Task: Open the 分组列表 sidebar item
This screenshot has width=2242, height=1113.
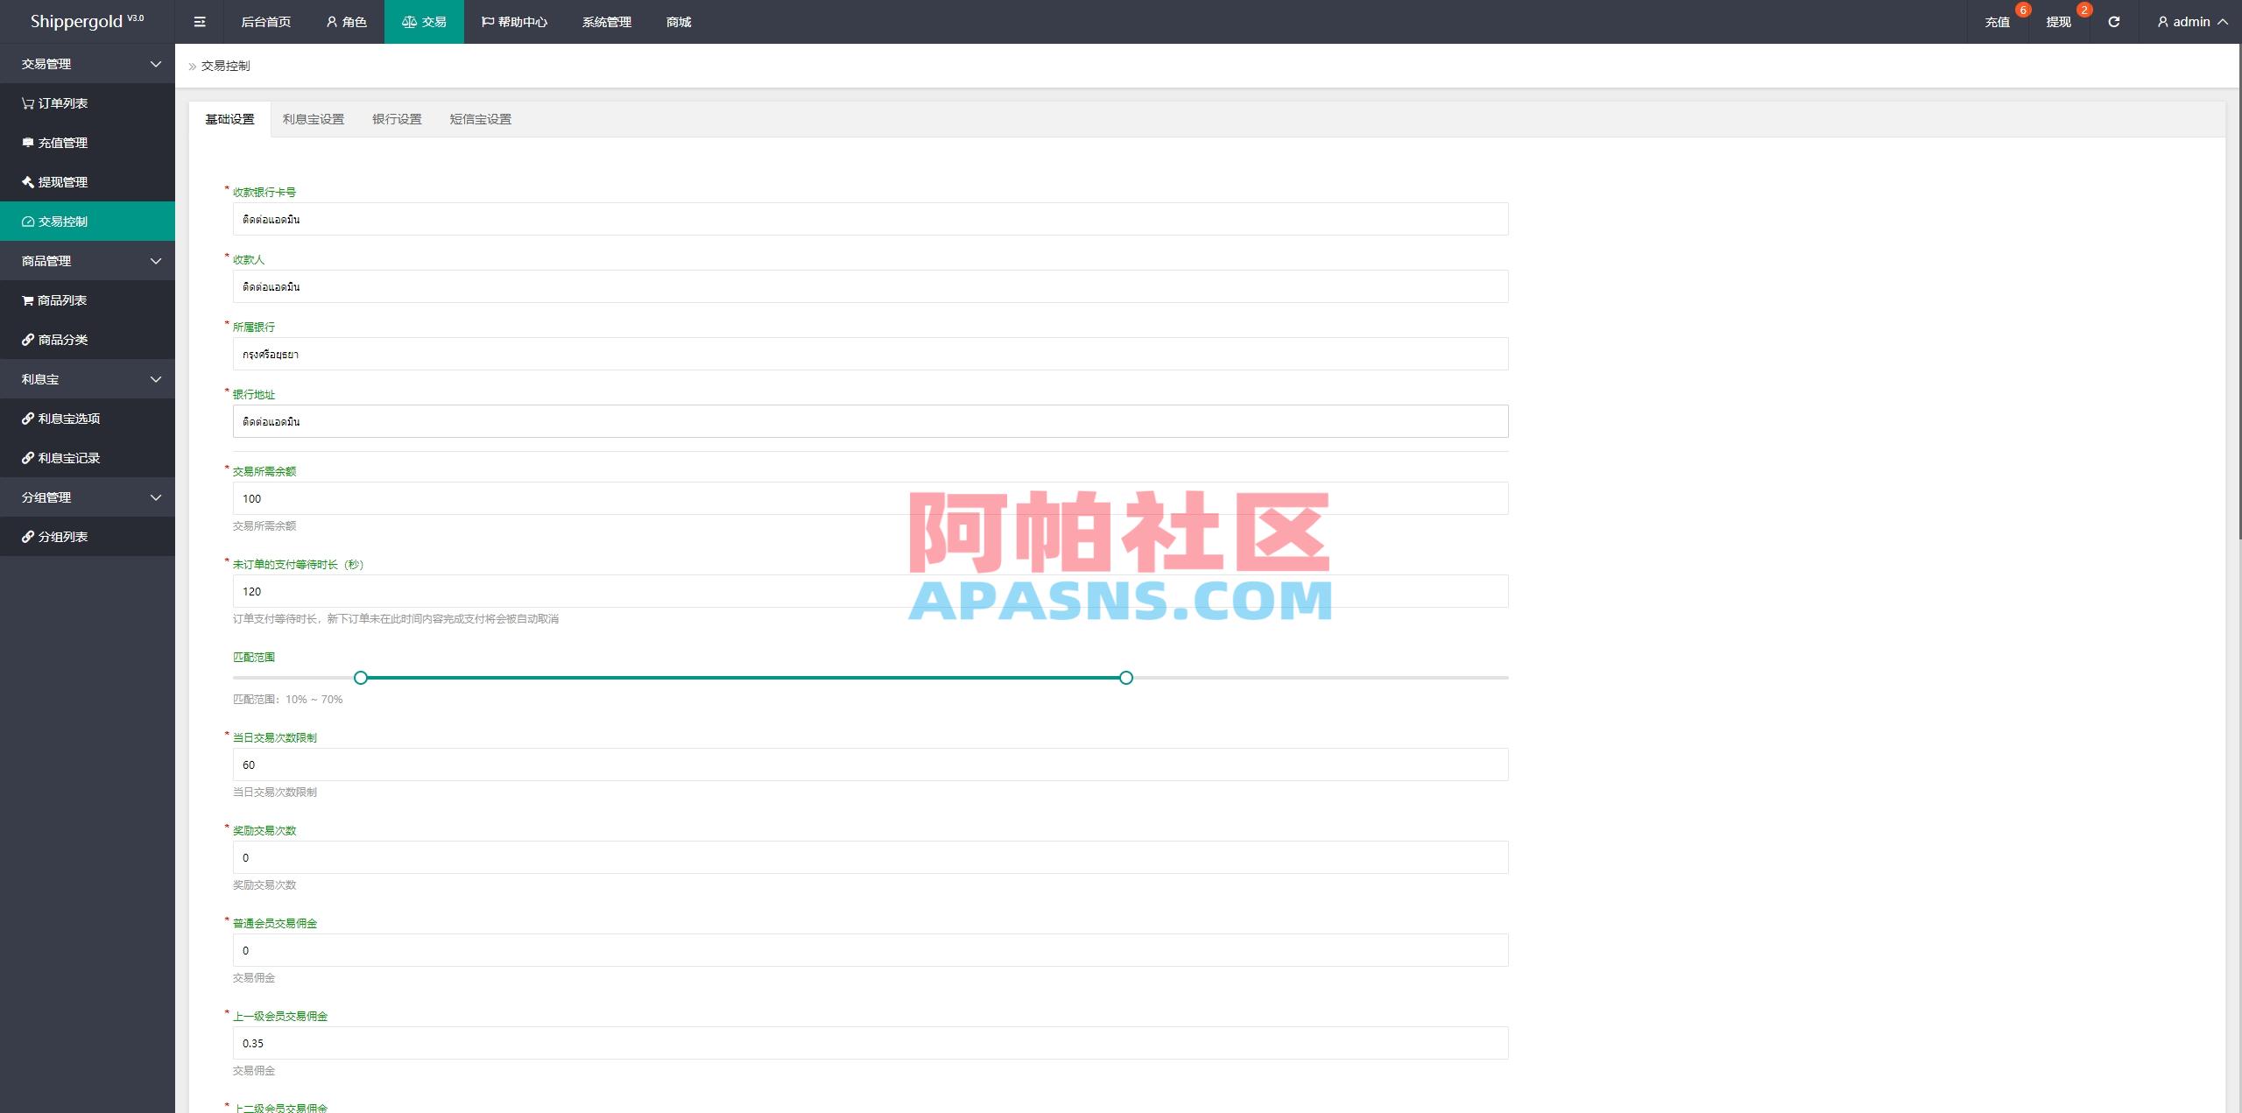Action: point(61,535)
